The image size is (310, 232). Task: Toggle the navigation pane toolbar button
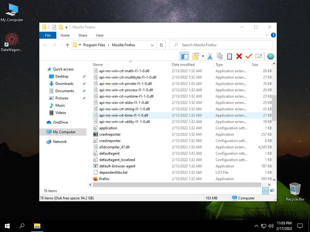pos(184,56)
